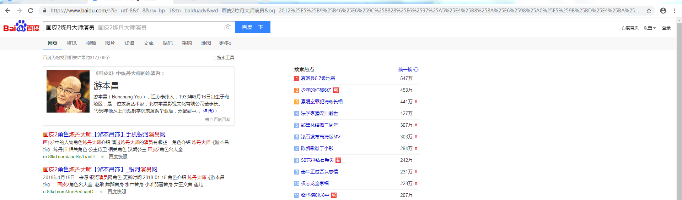682x200 pixels.
Task: Open hot search 少年的你破6亿
Action: (316, 90)
